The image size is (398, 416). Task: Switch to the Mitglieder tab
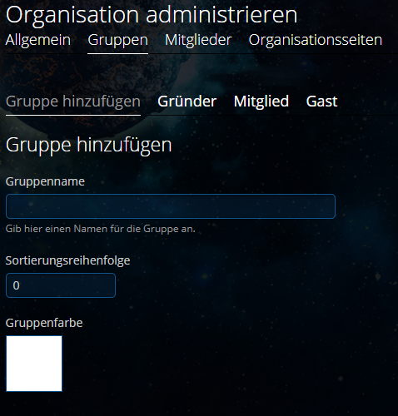pyautogui.click(x=198, y=40)
